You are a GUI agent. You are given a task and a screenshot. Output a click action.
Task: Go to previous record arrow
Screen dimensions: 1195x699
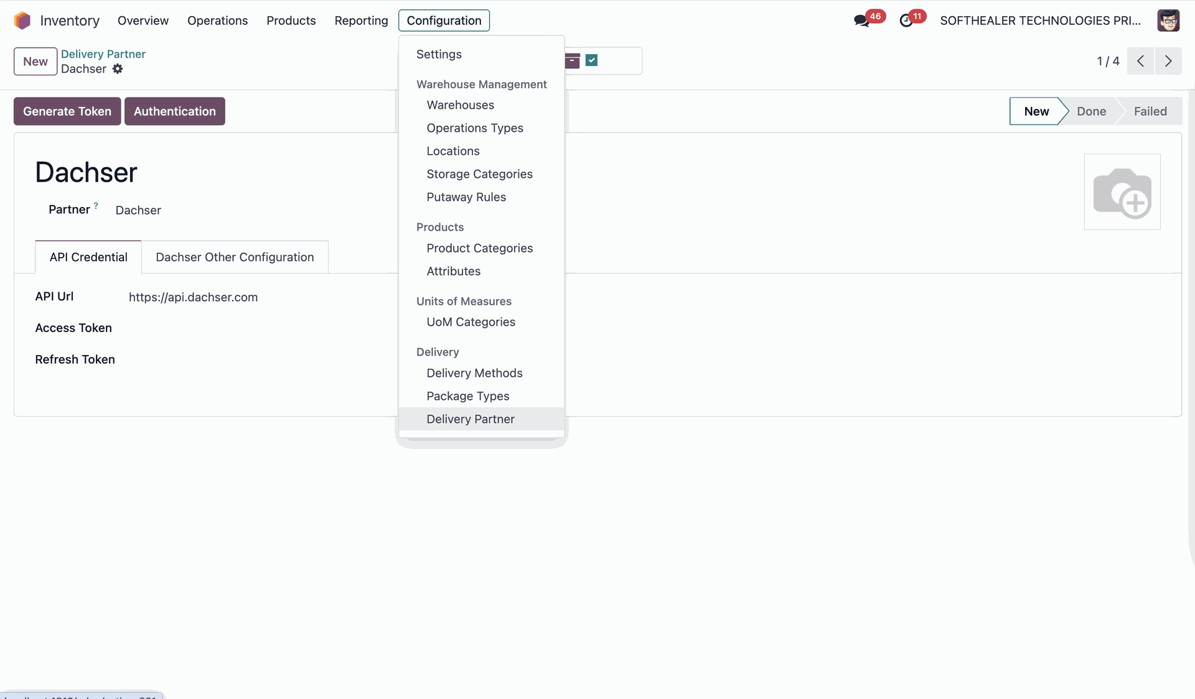click(1140, 61)
